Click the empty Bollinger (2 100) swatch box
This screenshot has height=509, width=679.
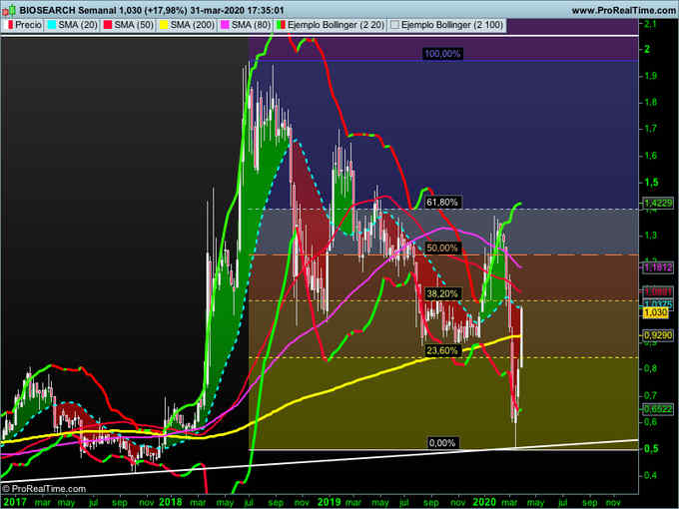(395, 25)
